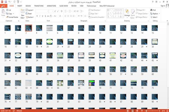Expand Copy options arrow
The height and width of the screenshot is (112, 169).
[x=14, y=14]
